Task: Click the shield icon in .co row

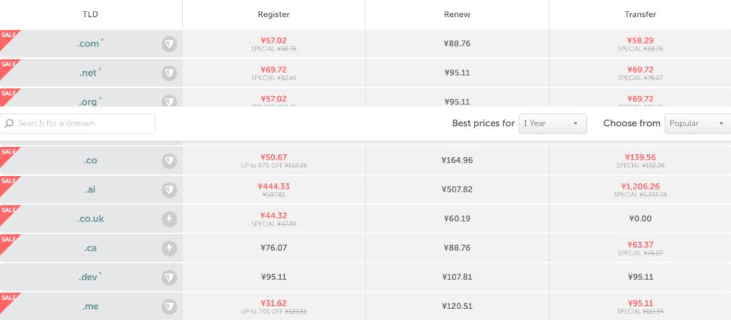Action: point(169,161)
